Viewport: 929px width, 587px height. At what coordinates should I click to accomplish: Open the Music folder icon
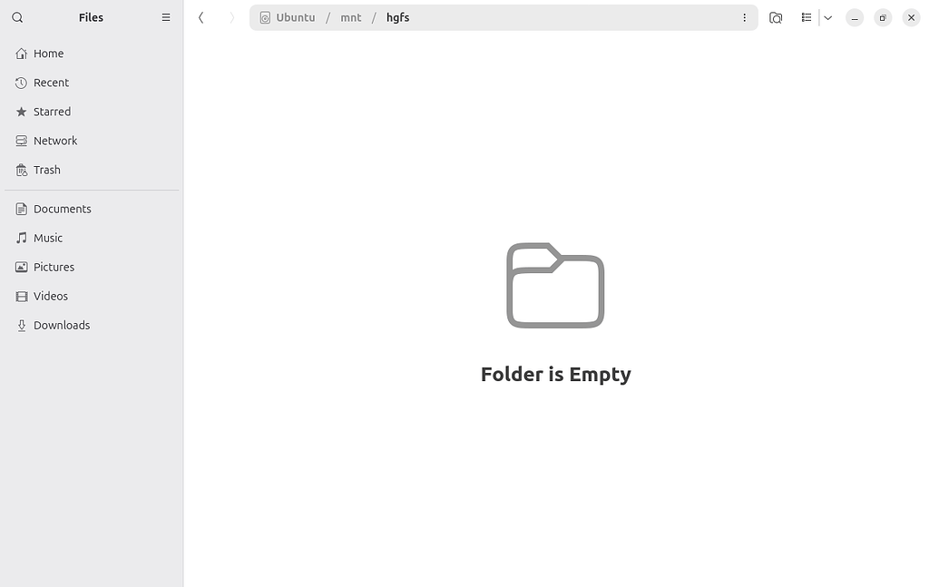[x=22, y=238]
